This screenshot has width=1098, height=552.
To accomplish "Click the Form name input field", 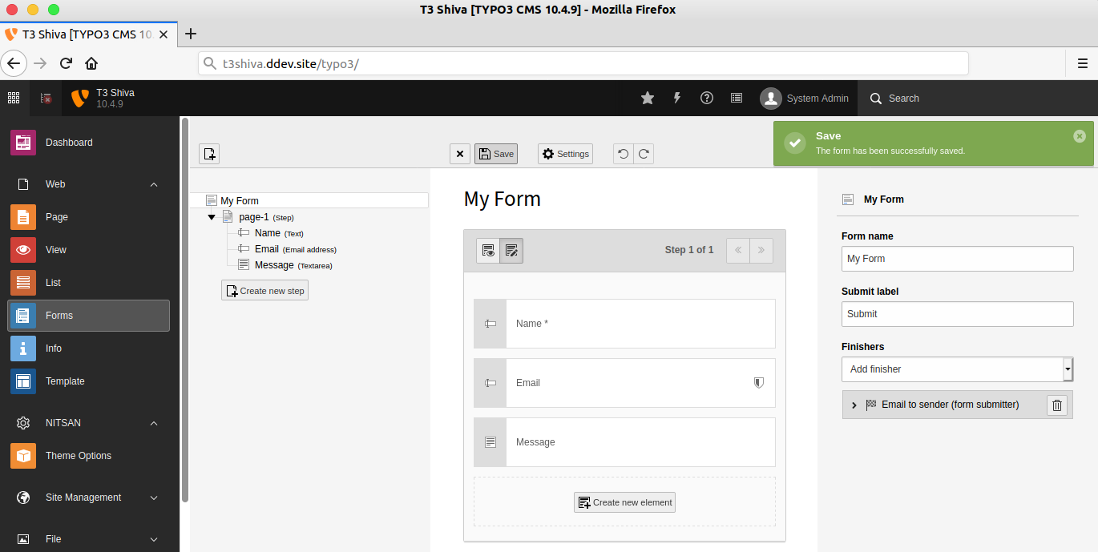I will [957, 258].
